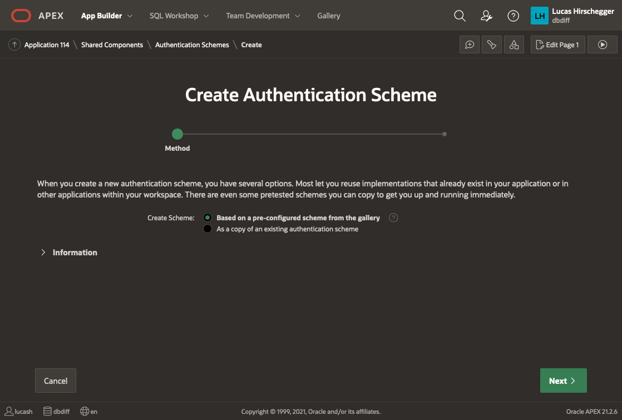The width and height of the screenshot is (622, 420).
Task: Choose 'As a copy of an existing authentication scheme'
Action: [x=208, y=229]
